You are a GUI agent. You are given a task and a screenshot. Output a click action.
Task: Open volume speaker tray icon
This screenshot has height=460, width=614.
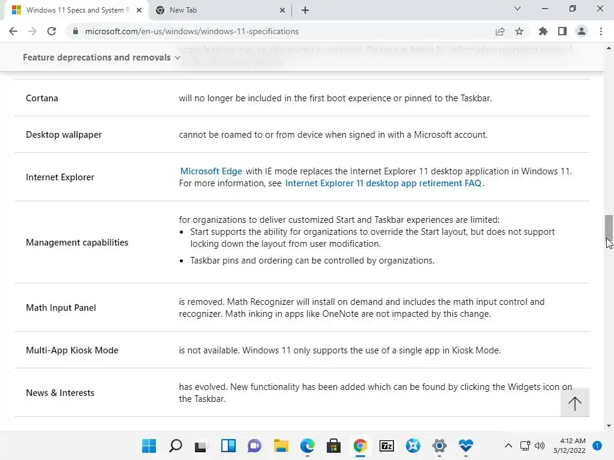click(x=540, y=446)
